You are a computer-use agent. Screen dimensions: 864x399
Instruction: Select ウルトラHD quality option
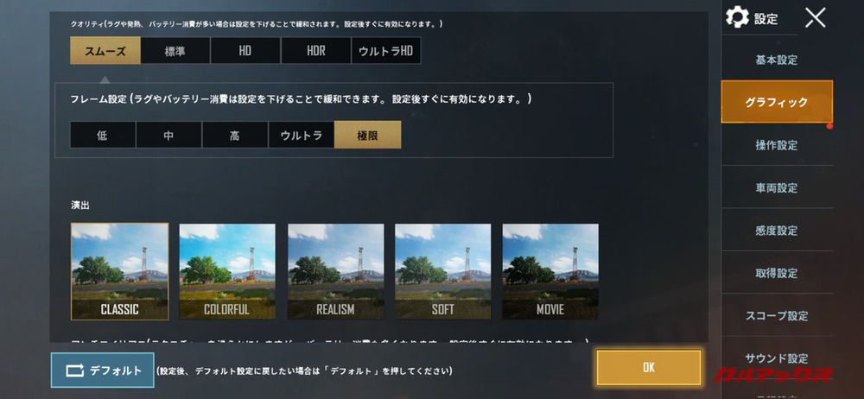(x=385, y=51)
